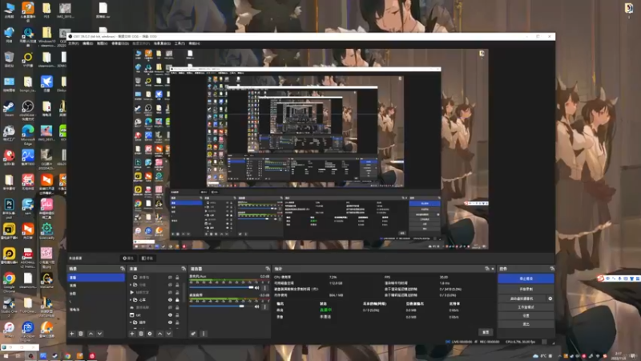Toggle the lock on the image source row
The image size is (641, 361).
(x=177, y=277)
